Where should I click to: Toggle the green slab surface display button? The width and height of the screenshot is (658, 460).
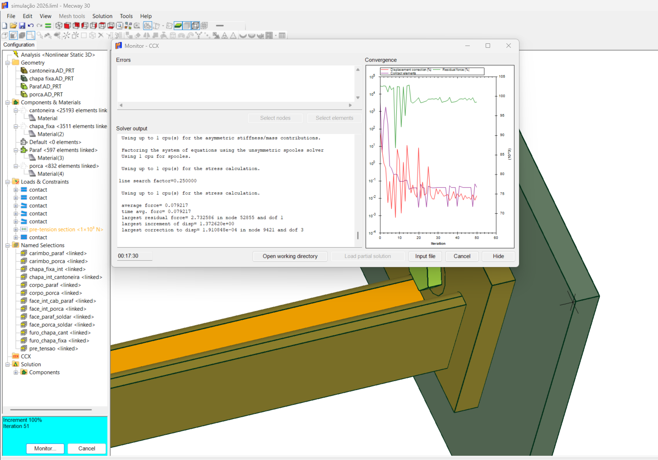[x=178, y=26]
